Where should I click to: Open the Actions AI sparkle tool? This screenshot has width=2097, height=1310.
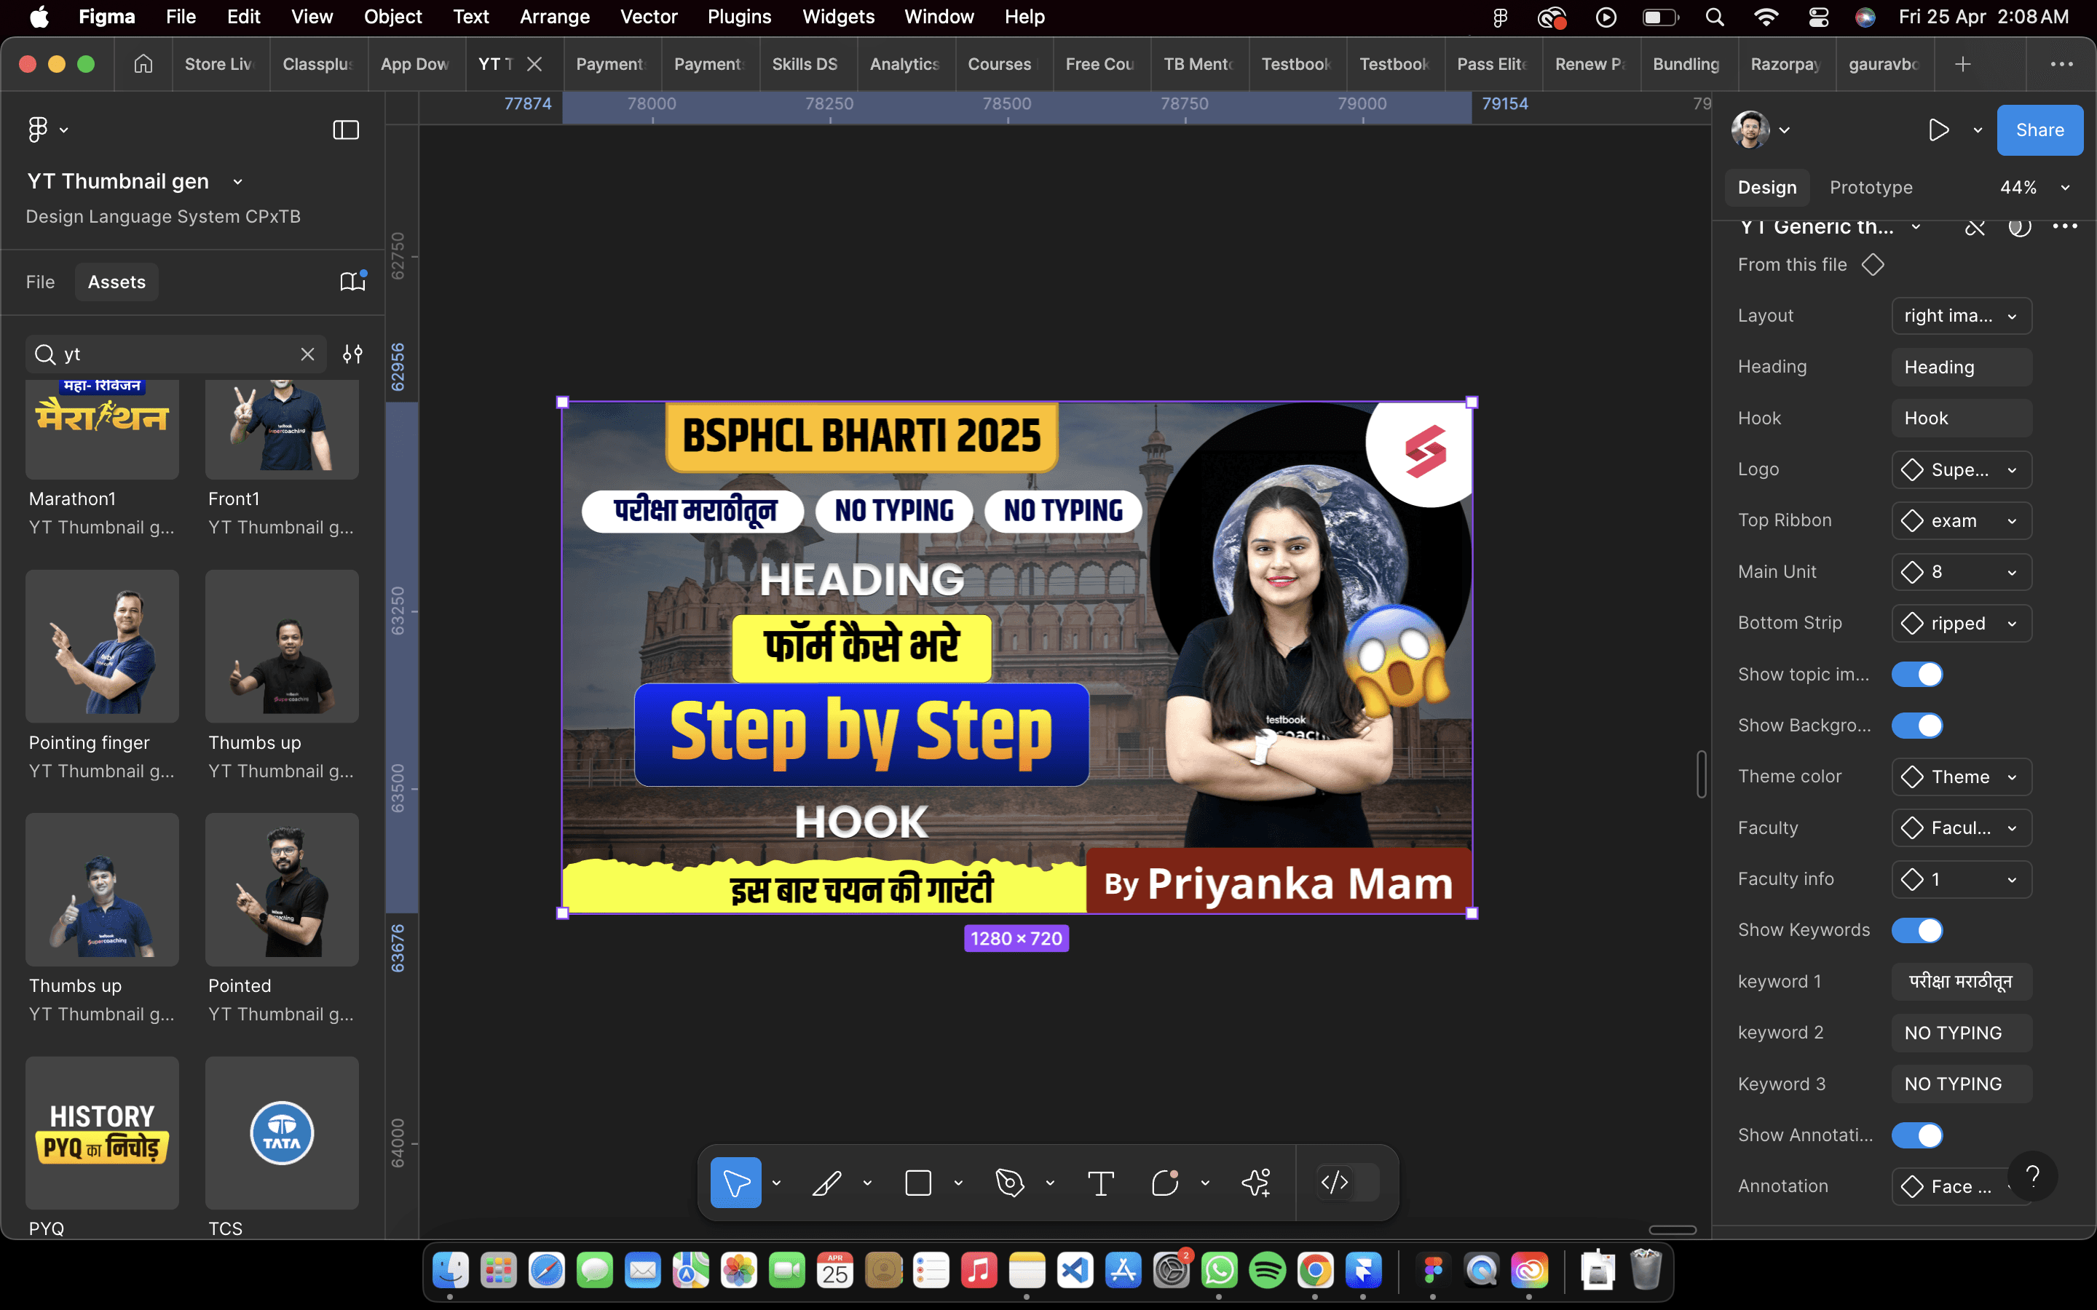pos(1255,1183)
